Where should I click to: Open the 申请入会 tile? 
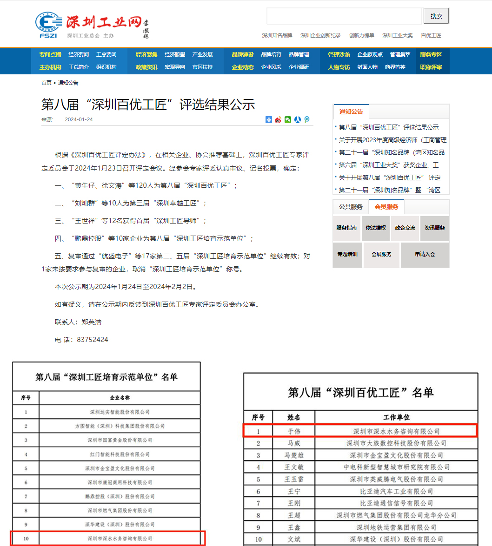click(425, 255)
